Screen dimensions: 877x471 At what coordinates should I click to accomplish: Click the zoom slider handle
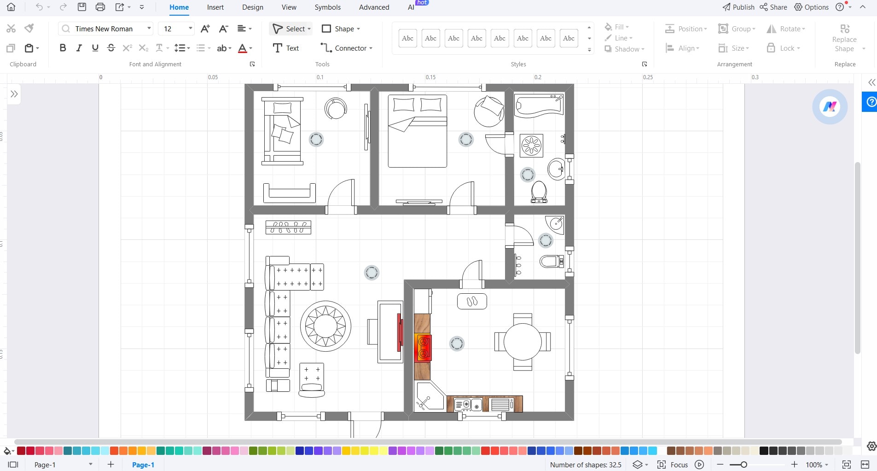tap(744, 465)
